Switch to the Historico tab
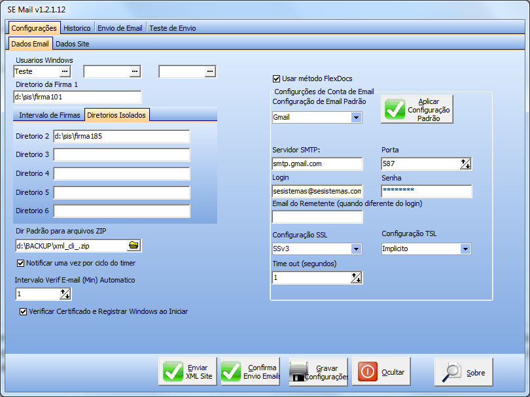 (x=77, y=28)
